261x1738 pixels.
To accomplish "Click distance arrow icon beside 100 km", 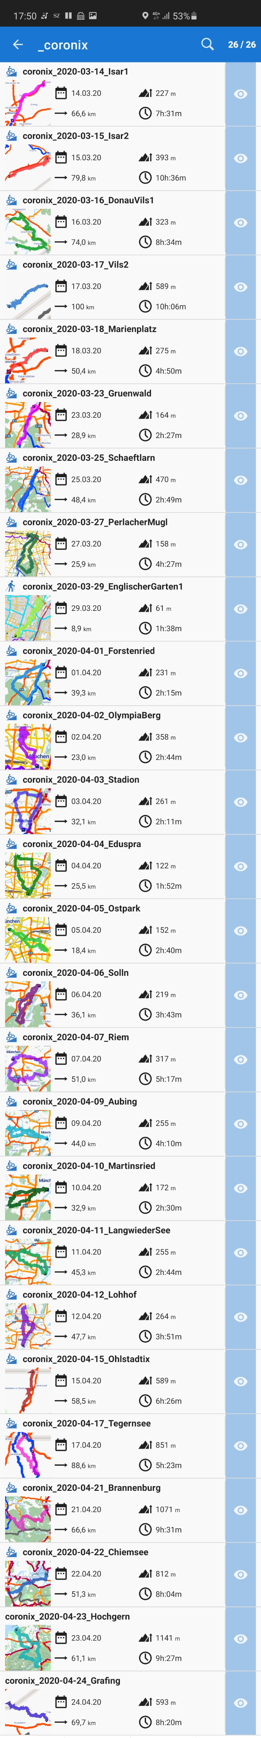I will click(61, 306).
